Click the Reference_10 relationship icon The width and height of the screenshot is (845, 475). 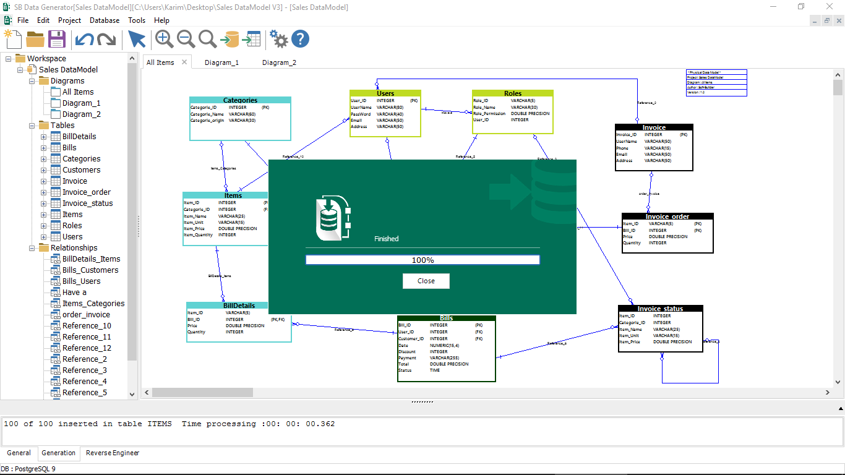tap(55, 325)
